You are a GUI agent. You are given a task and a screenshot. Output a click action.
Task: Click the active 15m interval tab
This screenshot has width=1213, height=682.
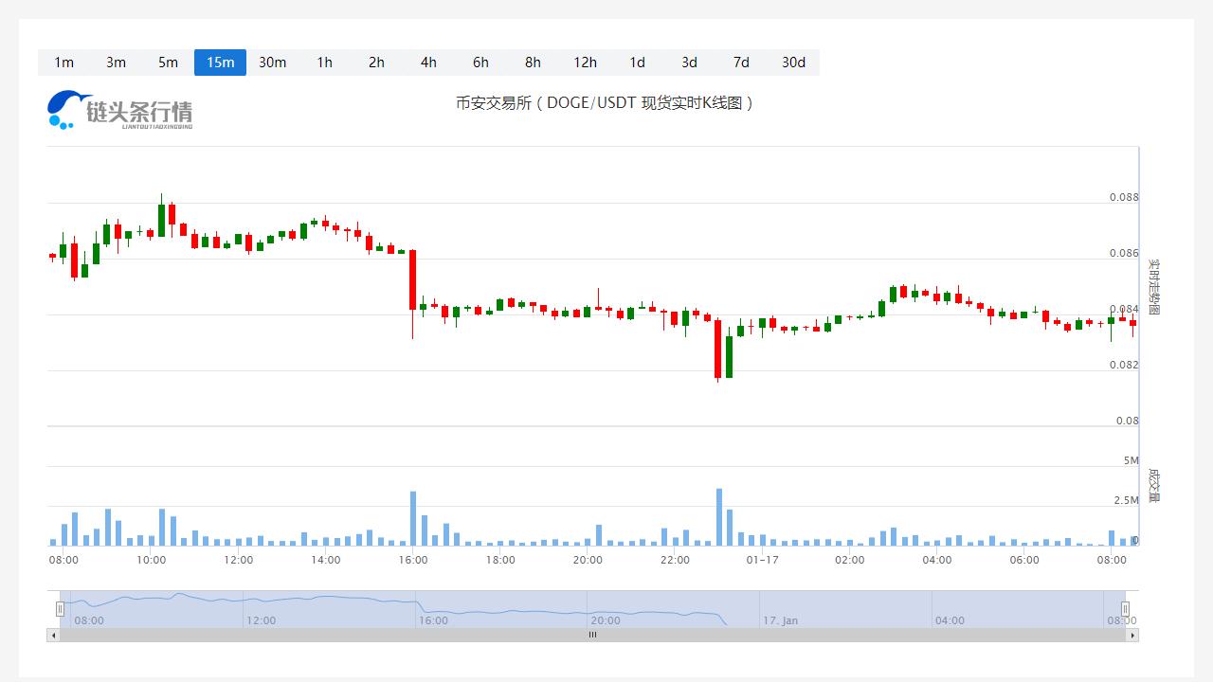click(x=220, y=63)
